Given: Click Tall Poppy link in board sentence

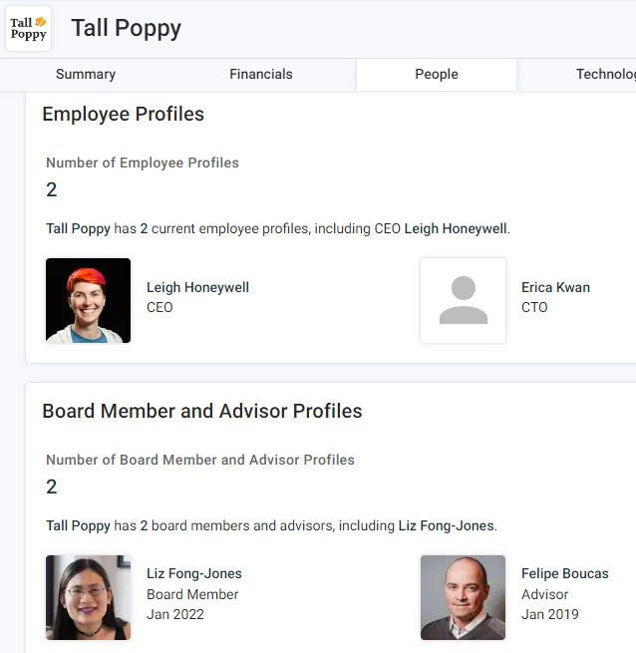Looking at the screenshot, I should (x=78, y=525).
